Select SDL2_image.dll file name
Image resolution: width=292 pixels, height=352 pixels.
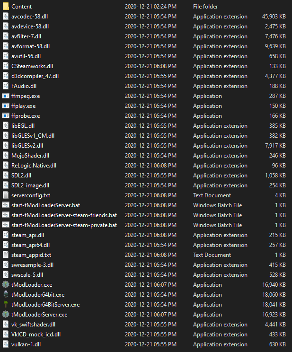tap(30, 185)
